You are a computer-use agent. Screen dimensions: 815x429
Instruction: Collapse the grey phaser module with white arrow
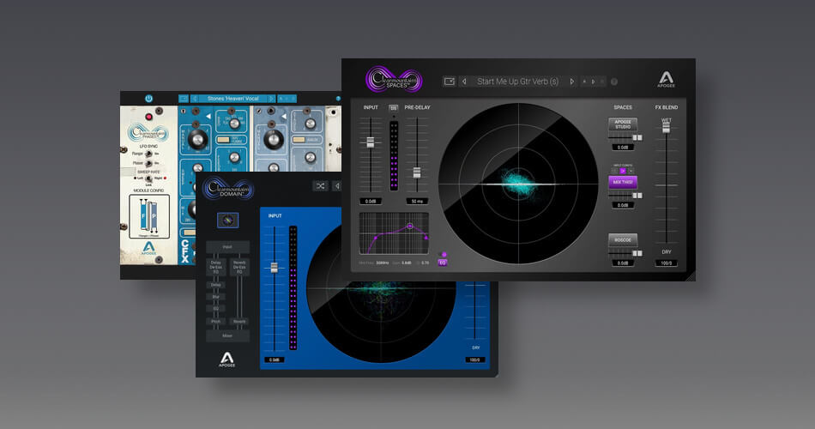pyautogui.click(x=284, y=116)
